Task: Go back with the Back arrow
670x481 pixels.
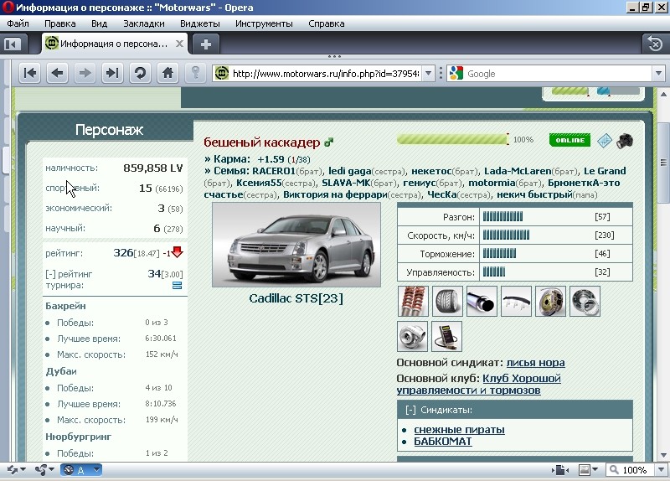Action: (x=57, y=74)
